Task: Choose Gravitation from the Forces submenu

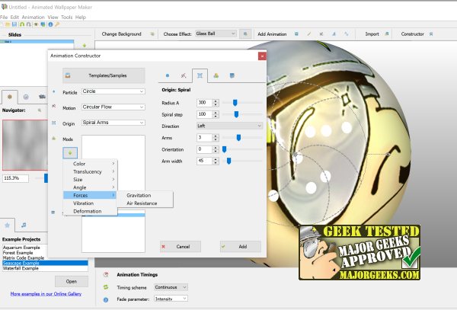Action: click(x=139, y=196)
